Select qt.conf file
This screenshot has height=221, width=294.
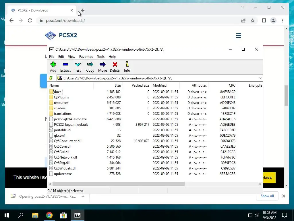59,135
